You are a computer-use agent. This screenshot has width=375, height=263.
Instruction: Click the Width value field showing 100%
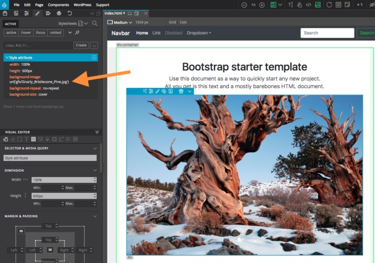[x=64, y=180]
